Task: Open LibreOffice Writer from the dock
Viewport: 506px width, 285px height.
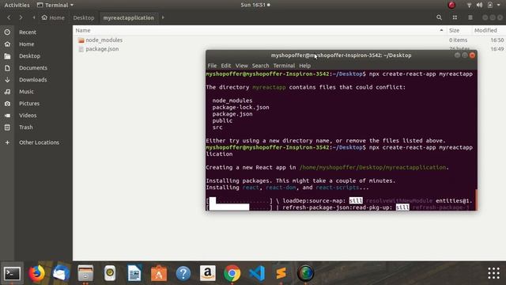Action: pos(134,274)
